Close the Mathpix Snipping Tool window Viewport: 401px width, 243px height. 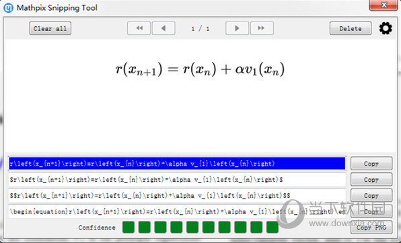pos(384,5)
